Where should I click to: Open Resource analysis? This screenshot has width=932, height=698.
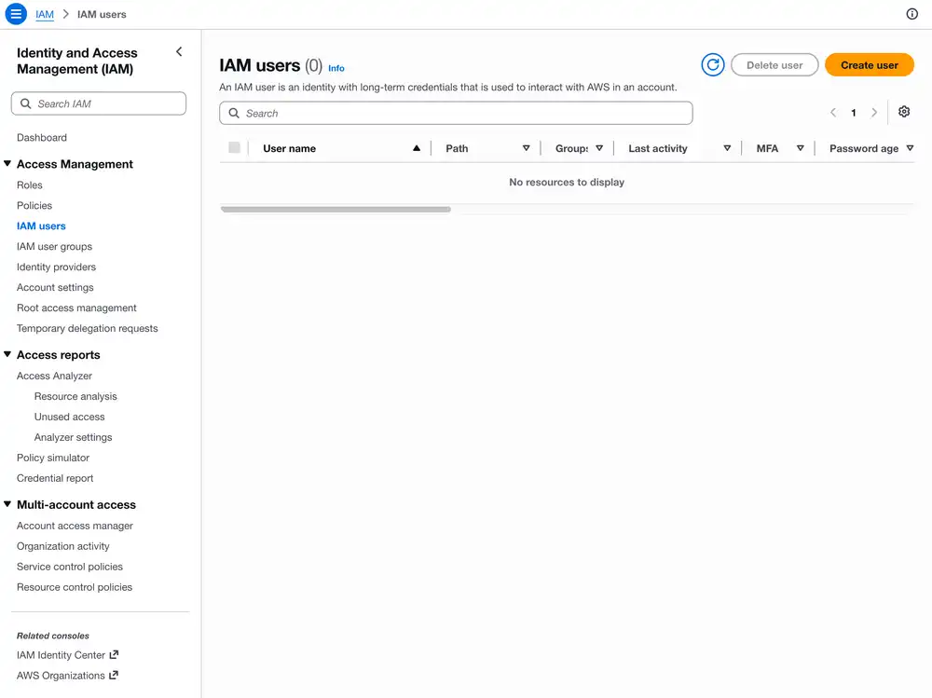tap(75, 397)
